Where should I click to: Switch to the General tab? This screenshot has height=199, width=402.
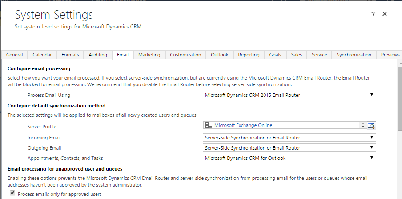click(x=14, y=55)
